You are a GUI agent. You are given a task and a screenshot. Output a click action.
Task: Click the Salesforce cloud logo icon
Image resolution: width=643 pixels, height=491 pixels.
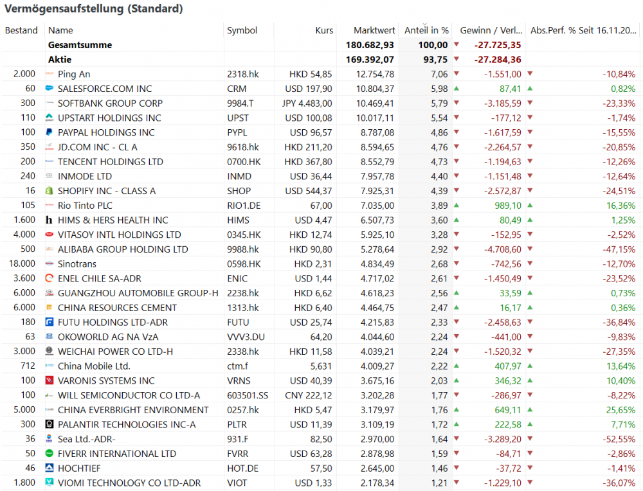50,89
